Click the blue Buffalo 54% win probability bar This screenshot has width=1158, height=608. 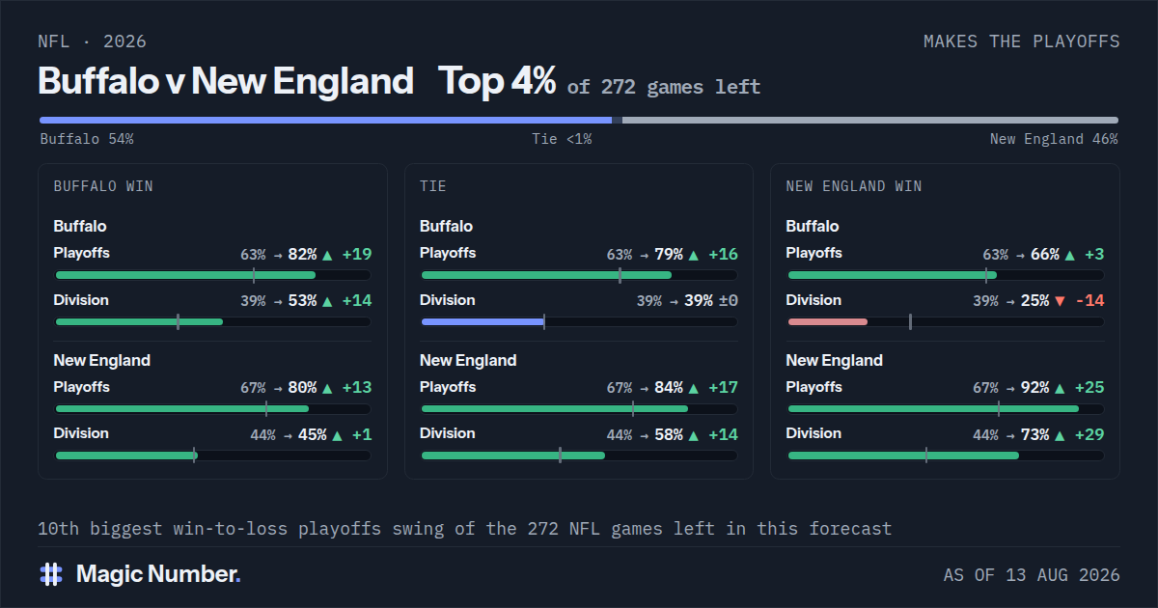click(x=325, y=121)
